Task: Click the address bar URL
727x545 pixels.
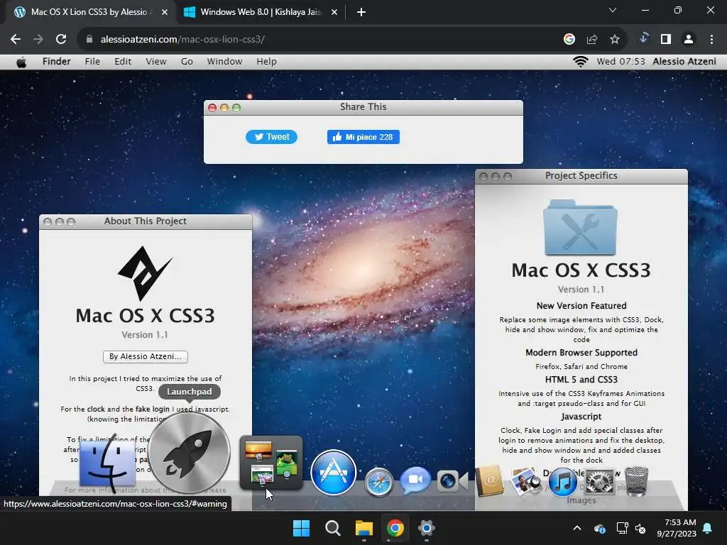Action: pos(182,40)
